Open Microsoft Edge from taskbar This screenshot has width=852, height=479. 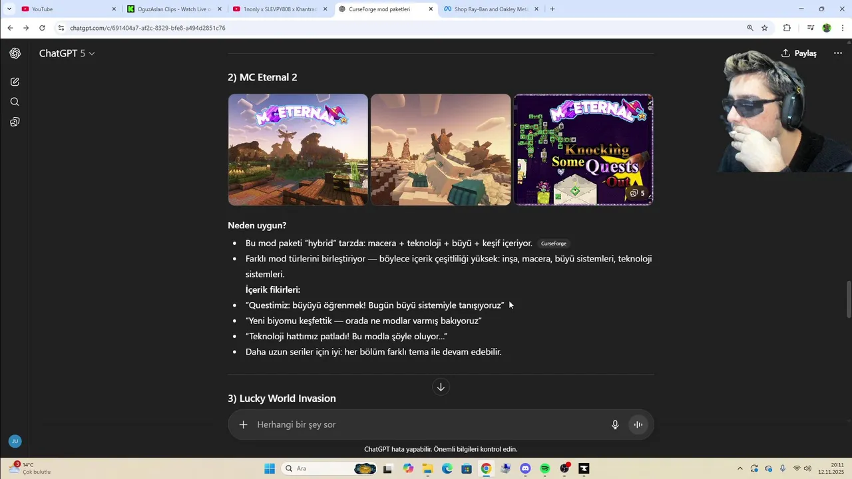(x=447, y=469)
